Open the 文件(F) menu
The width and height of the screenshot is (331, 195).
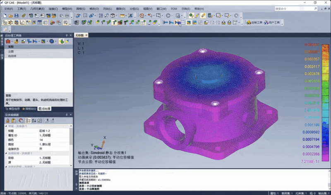8,9
